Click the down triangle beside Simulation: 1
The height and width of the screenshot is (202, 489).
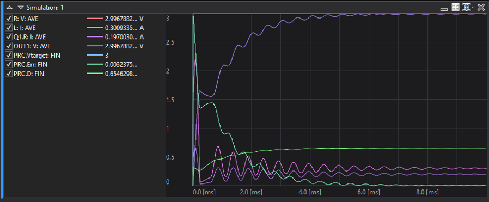(21, 7)
